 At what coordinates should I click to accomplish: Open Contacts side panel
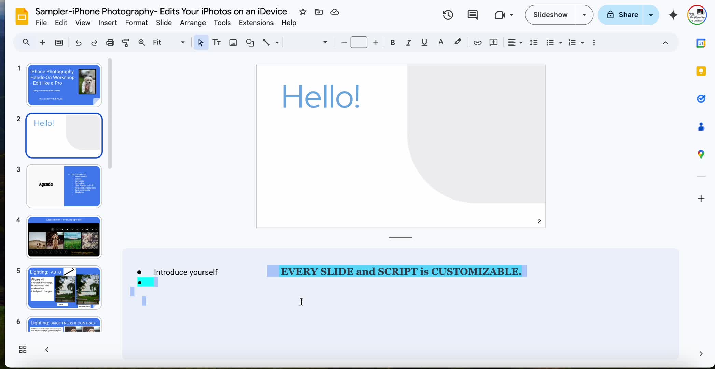701,127
